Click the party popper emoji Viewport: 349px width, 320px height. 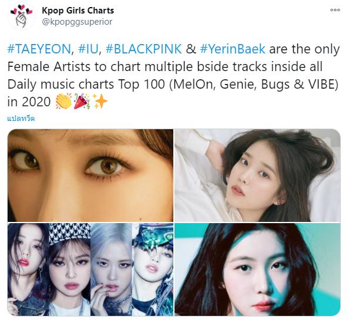click(82, 101)
